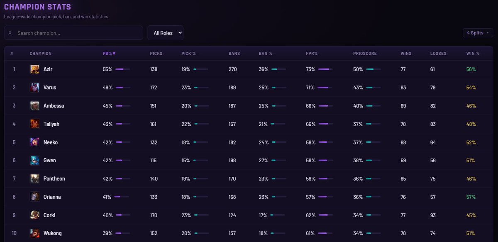Focus the Search champion input field

(73, 33)
